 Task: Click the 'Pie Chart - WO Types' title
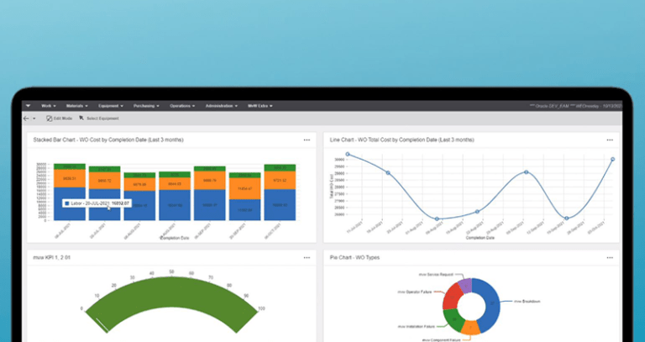(x=354, y=258)
